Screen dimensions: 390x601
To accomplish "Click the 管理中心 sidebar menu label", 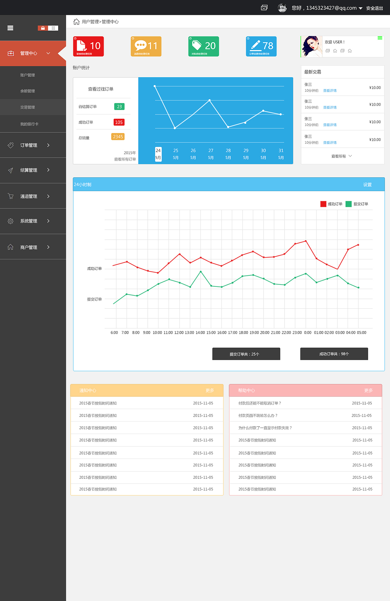I will coord(29,53).
